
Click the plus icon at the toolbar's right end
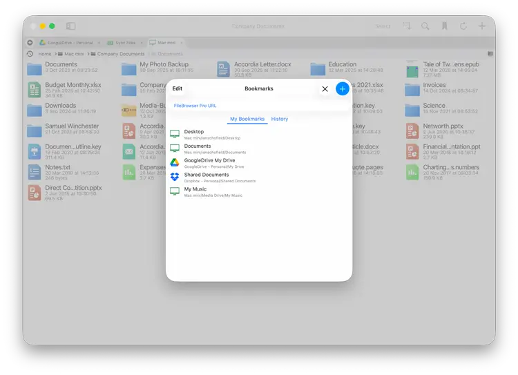[x=482, y=26]
